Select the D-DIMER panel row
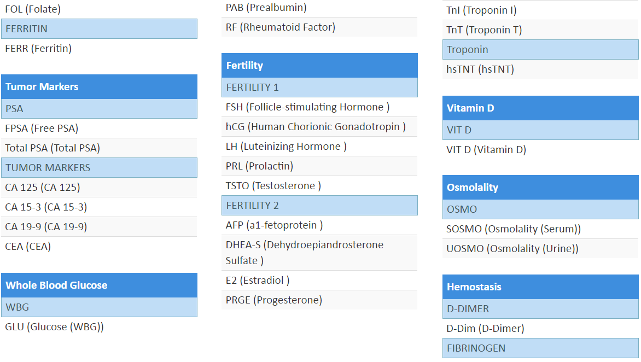This screenshot has width=641, height=362. click(x=540, y=309)
